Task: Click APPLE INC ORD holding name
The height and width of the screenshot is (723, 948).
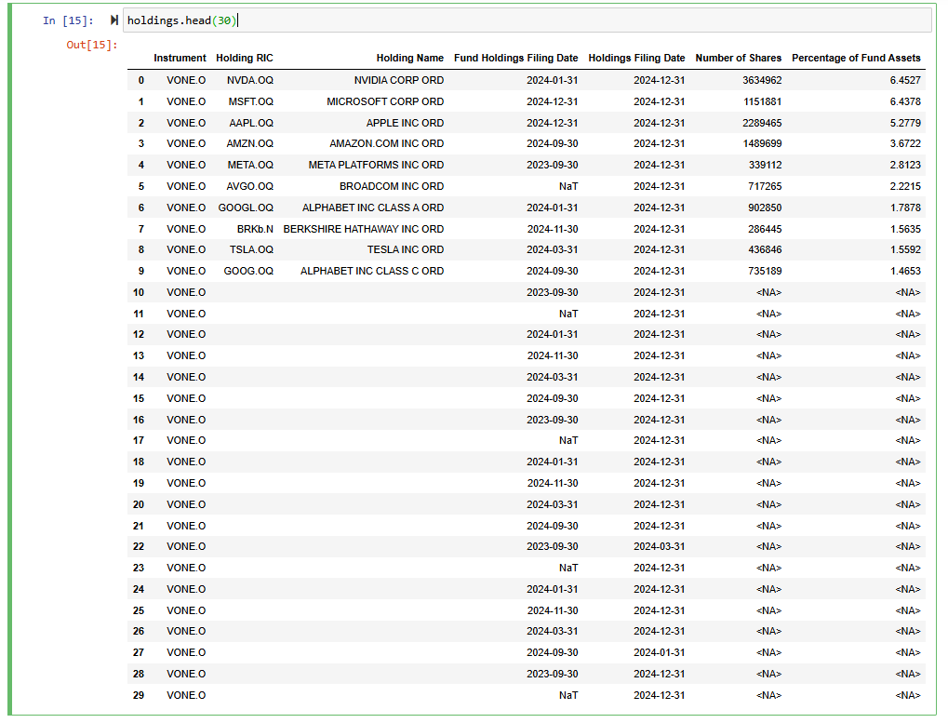Action: coord(405,124)
